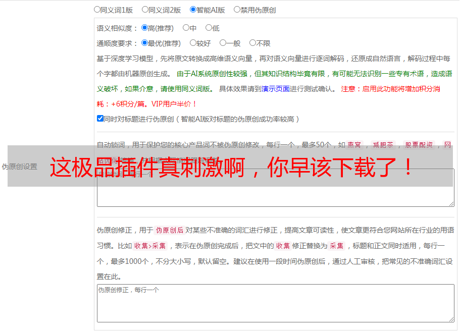Click the 伪原创设置 section label

[20, 167]
